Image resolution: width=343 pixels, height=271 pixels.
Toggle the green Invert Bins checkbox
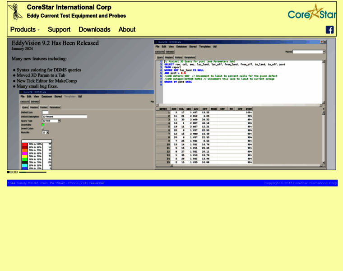(x=43, y=125)
